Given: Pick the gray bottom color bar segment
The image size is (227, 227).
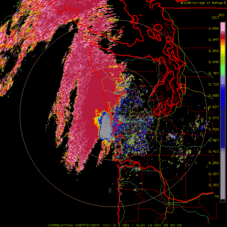Looking at the screenshot, I should pyautogui.click(x=223, y=175).
